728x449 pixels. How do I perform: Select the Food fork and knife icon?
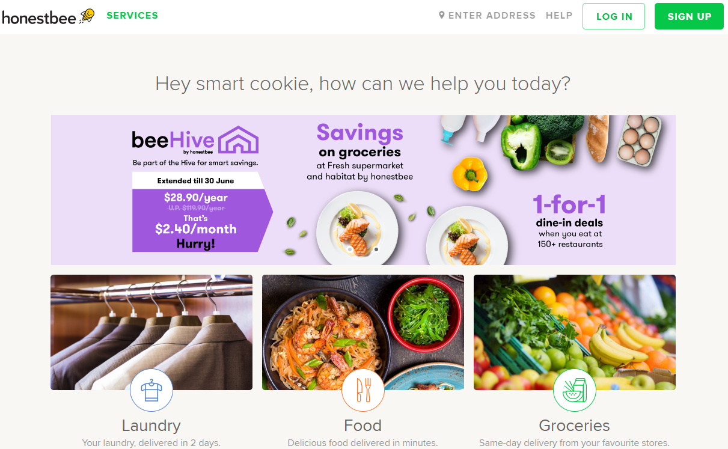363,390
